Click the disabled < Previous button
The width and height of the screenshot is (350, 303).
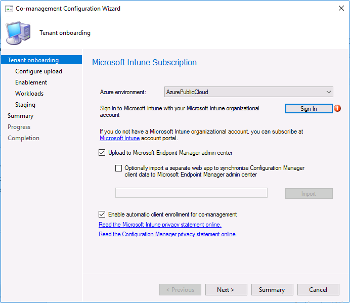(180, 290)
